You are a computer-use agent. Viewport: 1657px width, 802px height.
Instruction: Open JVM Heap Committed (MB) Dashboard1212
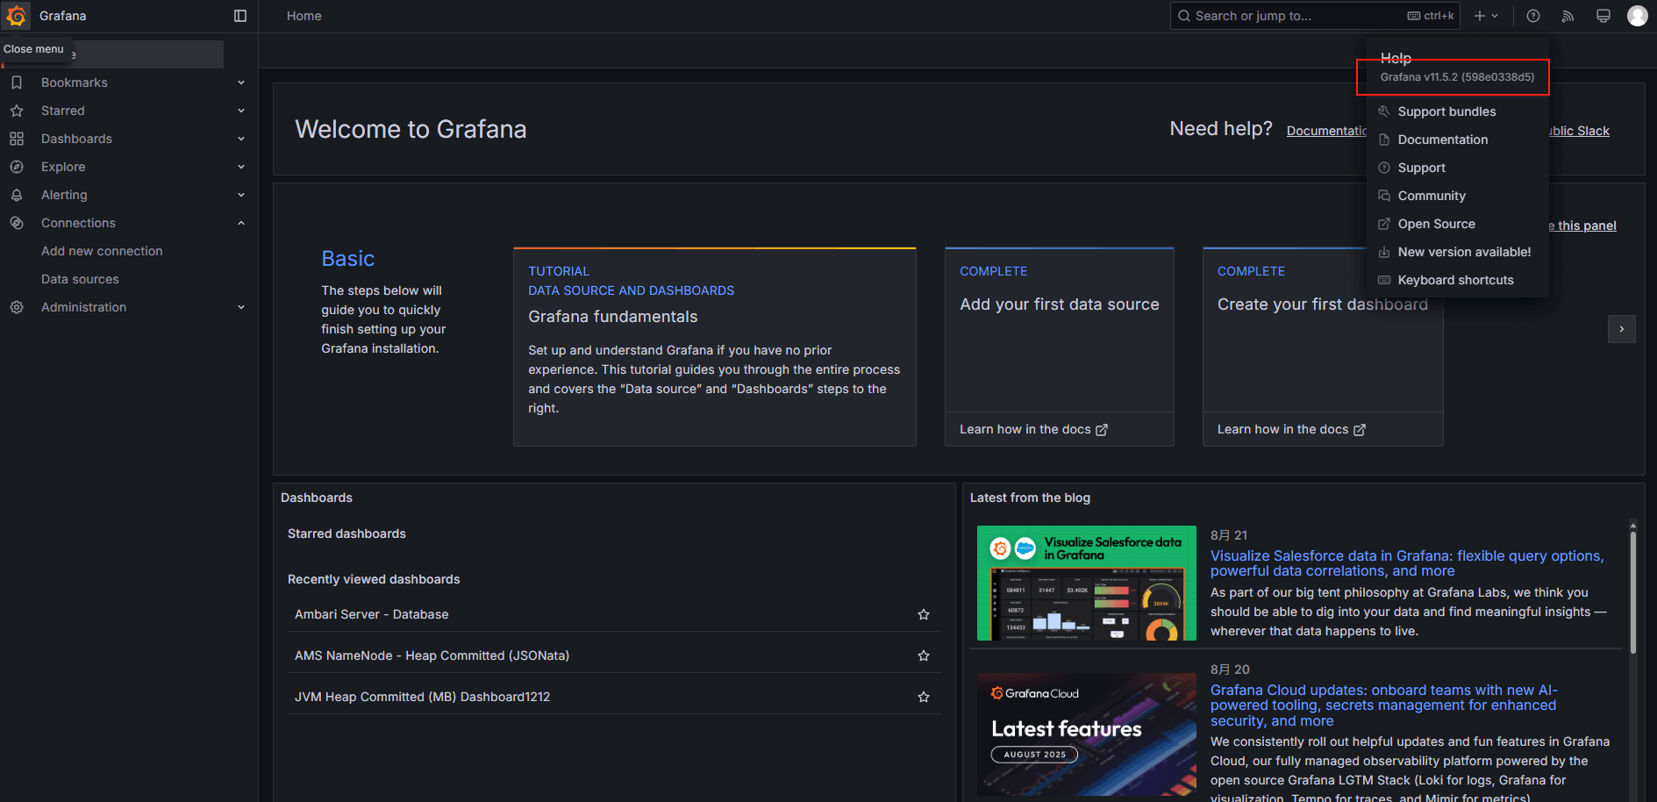coord(422,697)
